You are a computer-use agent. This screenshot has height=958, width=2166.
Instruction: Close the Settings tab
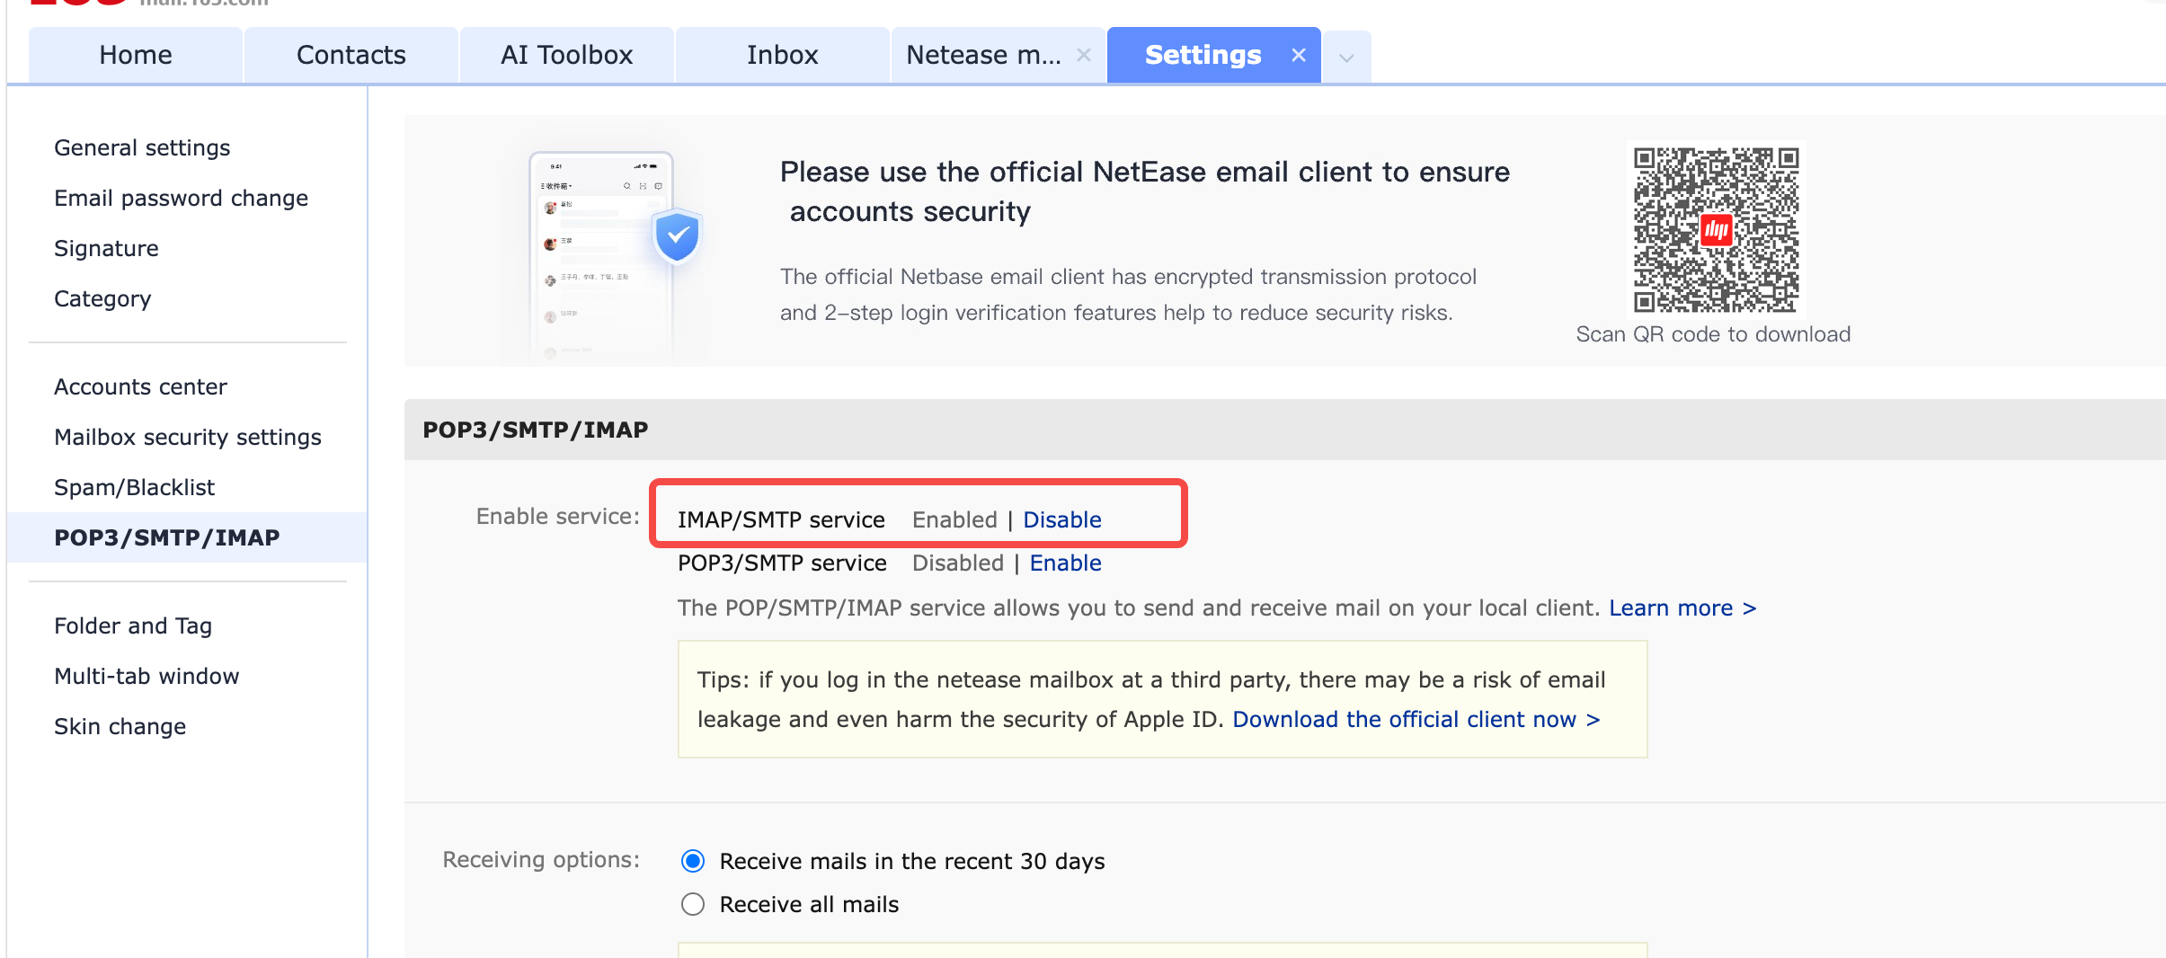(1298, 56)
